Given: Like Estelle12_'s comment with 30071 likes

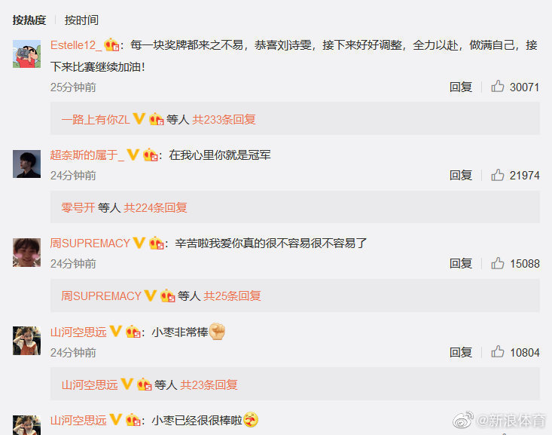Looking at the screenshot, I should [498, 87].
